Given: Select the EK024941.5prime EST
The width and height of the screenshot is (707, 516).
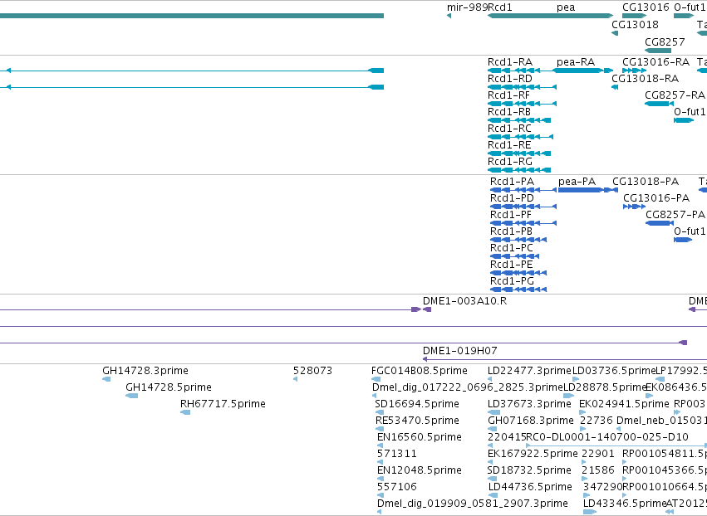Looking at the screenshot, I should [624, 404].
